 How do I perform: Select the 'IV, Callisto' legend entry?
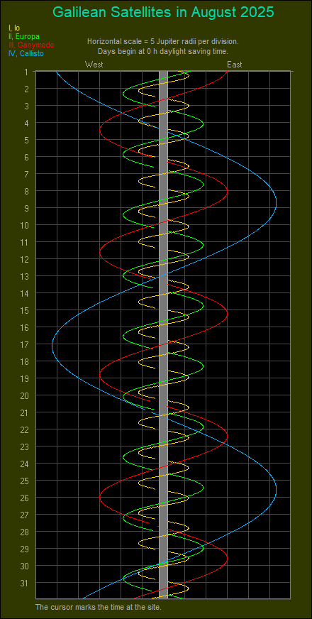(x=26, y=54)
